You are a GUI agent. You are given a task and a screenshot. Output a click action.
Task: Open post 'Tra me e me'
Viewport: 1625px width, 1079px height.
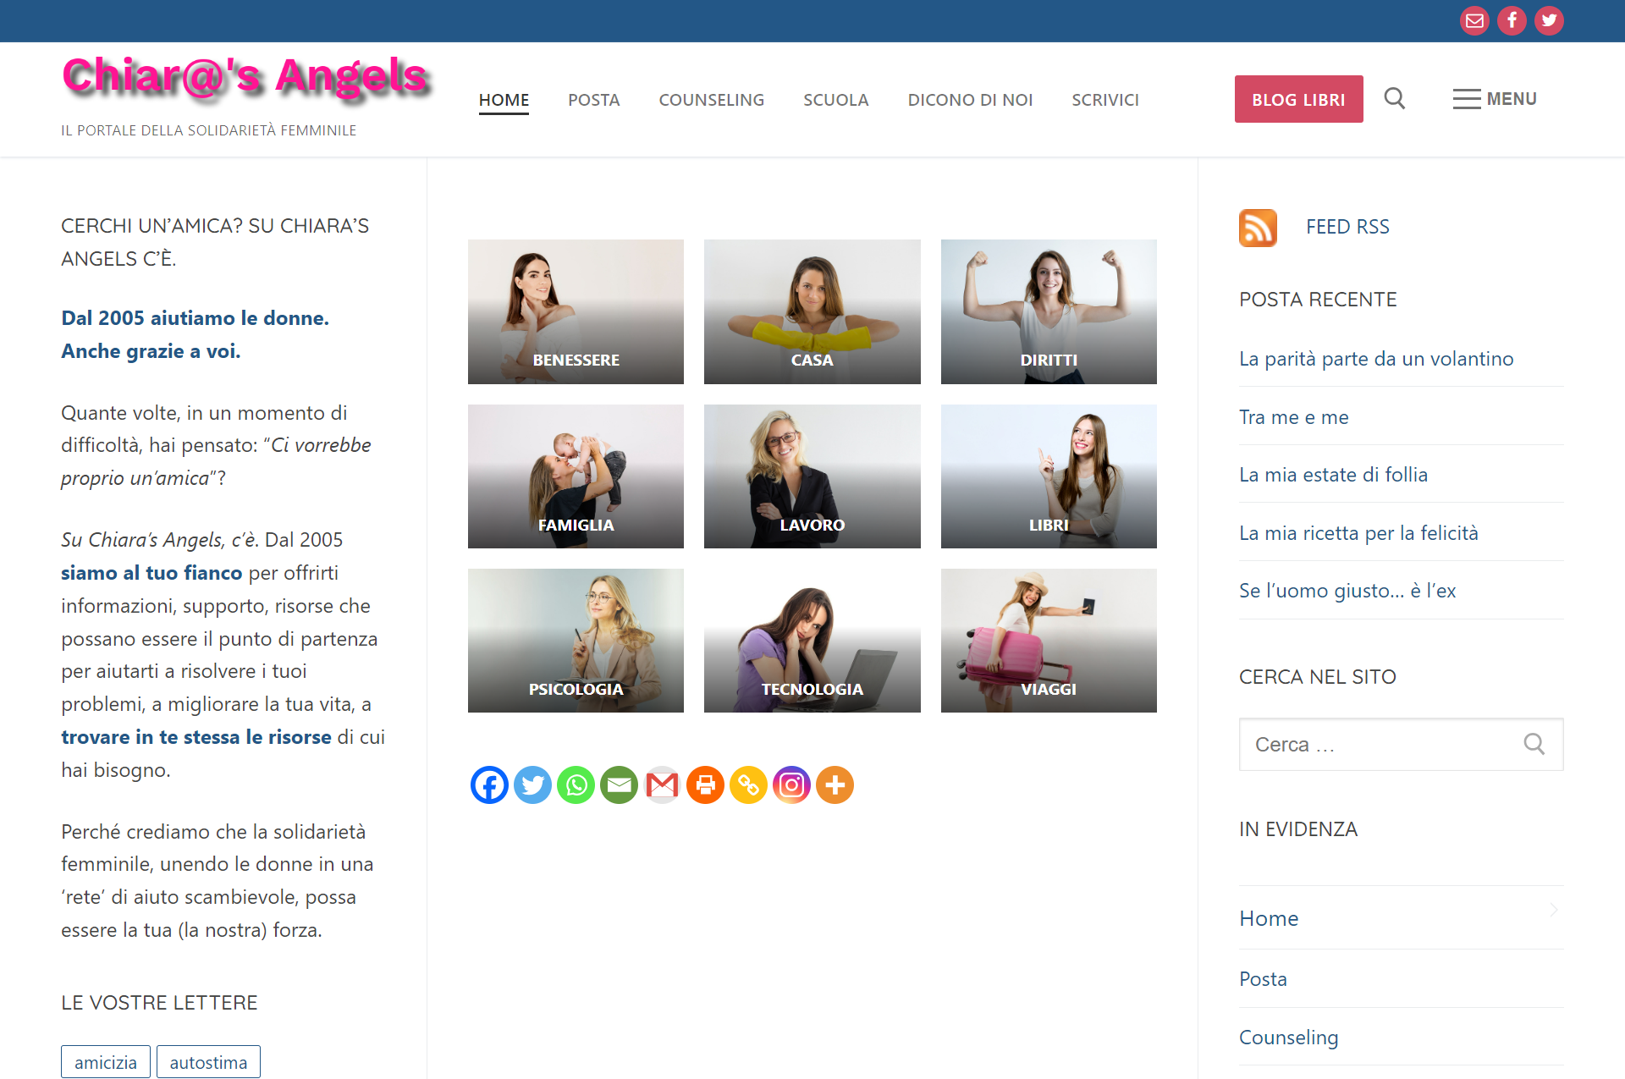pos(1293,417)
